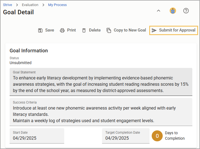Click the Submit for Approval label
This screenshot has width=200, height=149.
coord(177,30)
